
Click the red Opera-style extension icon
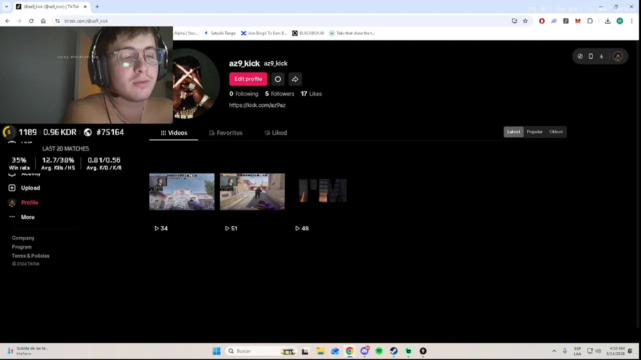(542, 21)
